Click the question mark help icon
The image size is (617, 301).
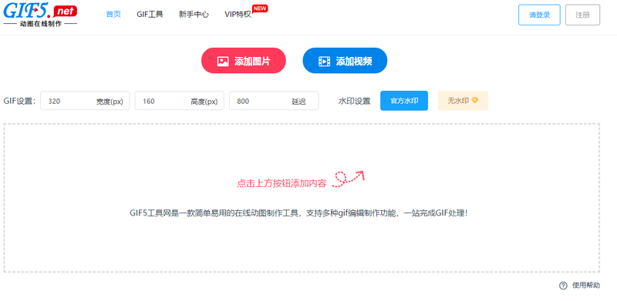563,286
